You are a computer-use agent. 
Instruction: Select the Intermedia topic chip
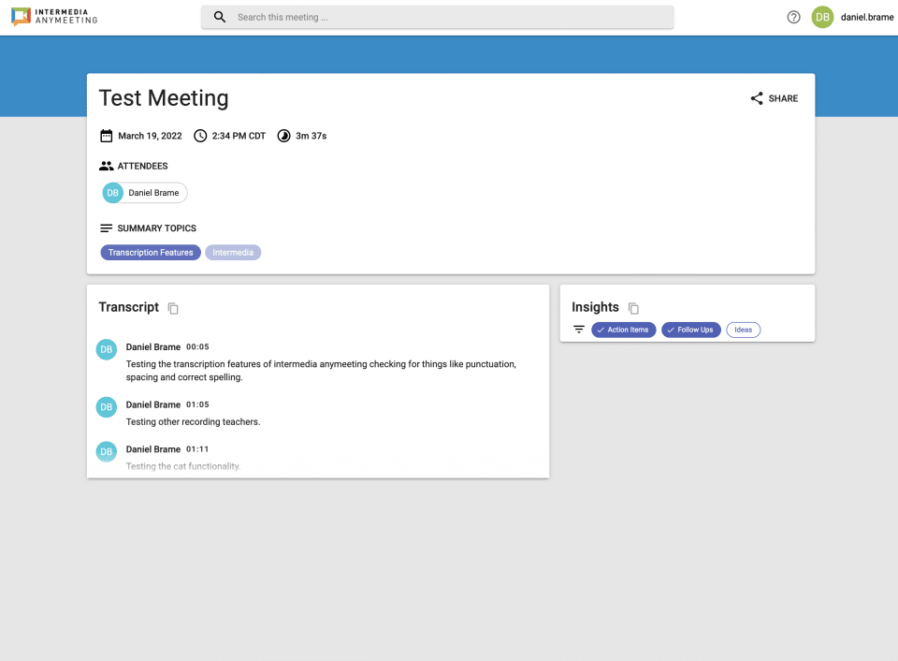[232, 252]
